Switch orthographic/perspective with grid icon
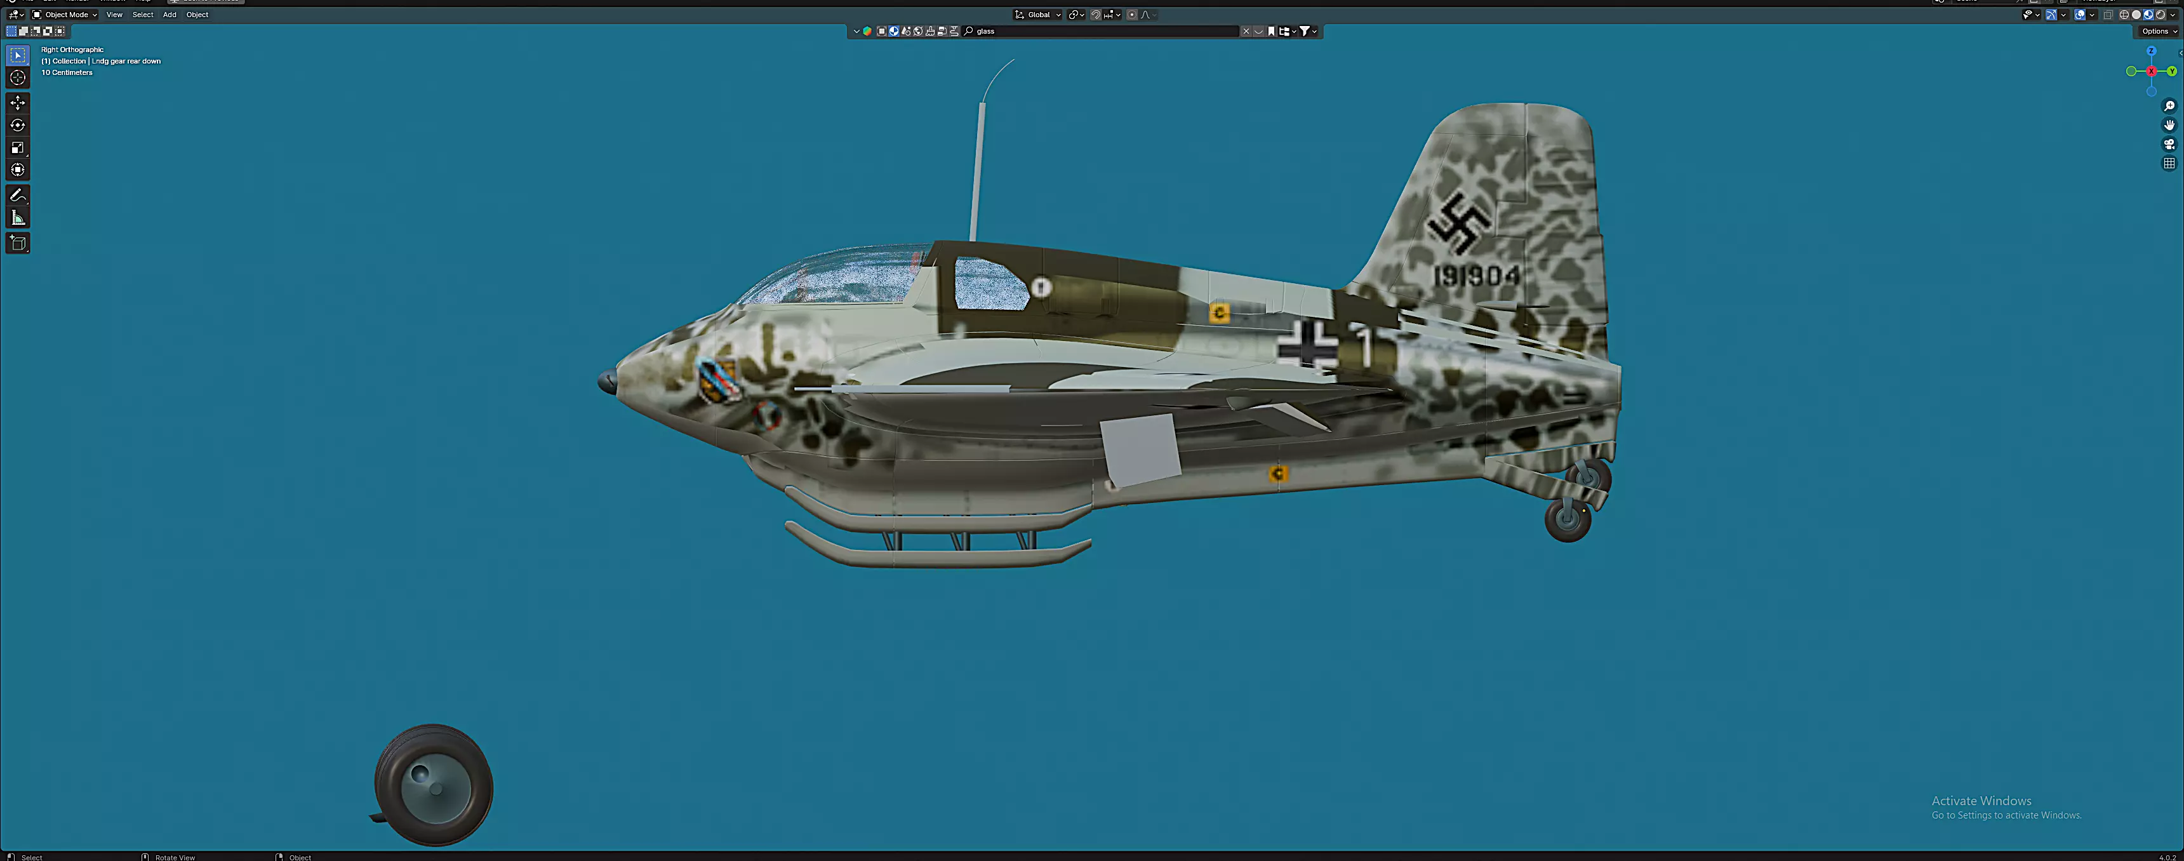2184x861 pixels. 2169,163
